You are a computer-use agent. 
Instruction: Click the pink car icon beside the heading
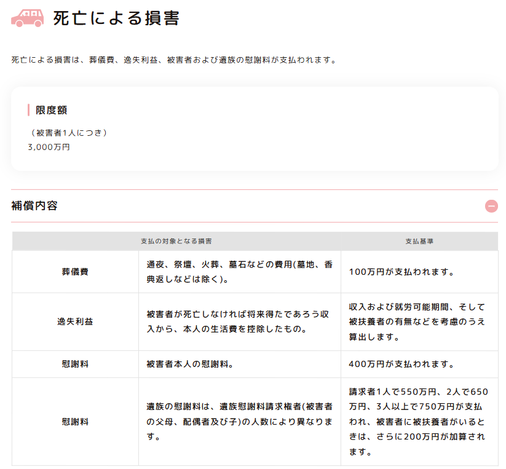tap(28, 18)
